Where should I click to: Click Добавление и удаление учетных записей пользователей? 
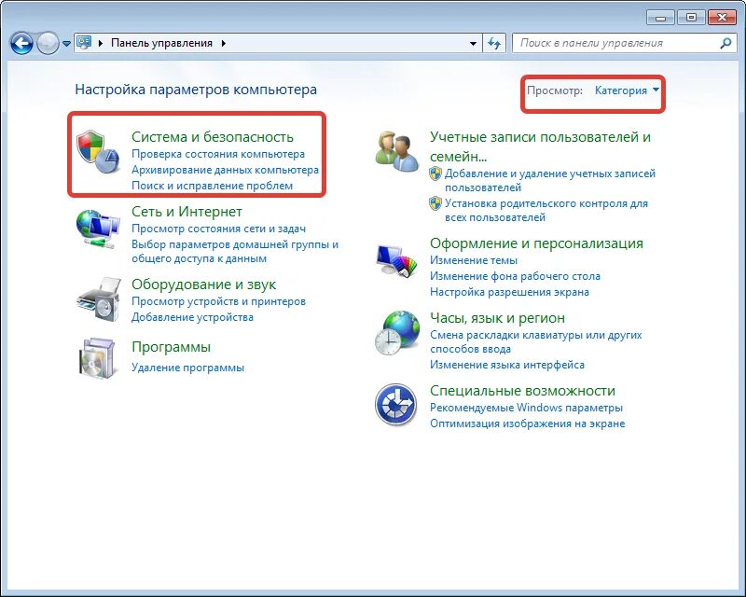click(x=550, y=180)
